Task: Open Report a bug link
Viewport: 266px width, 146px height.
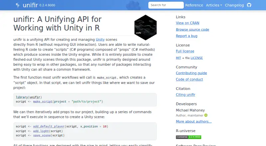Action: click(x=187, y=36)
